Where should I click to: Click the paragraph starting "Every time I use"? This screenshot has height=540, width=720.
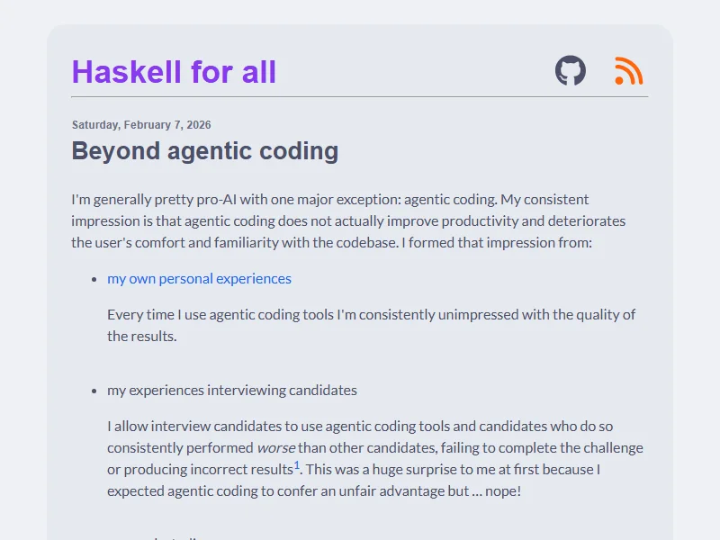[x=371, y=325]
